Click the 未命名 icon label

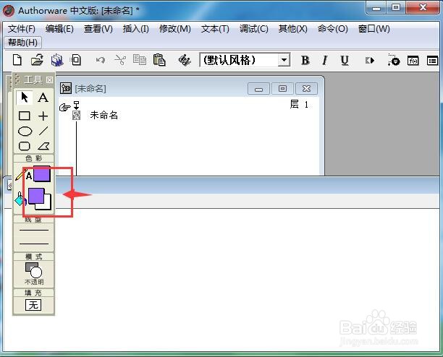tap(104, 115)
